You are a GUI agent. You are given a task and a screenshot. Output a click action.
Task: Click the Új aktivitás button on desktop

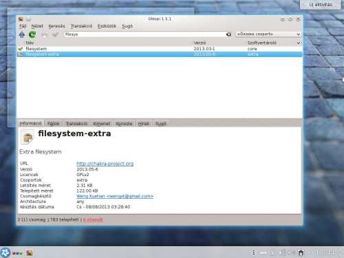321,4
